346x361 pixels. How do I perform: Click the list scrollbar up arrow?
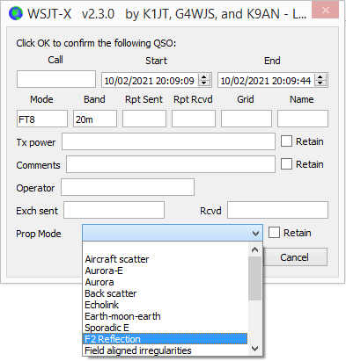[254, 249]
